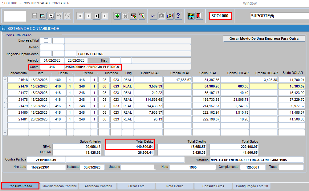Switch to the Consulta Razao tab
Viewport: 309px width, 191px height.
coord(20,186)
